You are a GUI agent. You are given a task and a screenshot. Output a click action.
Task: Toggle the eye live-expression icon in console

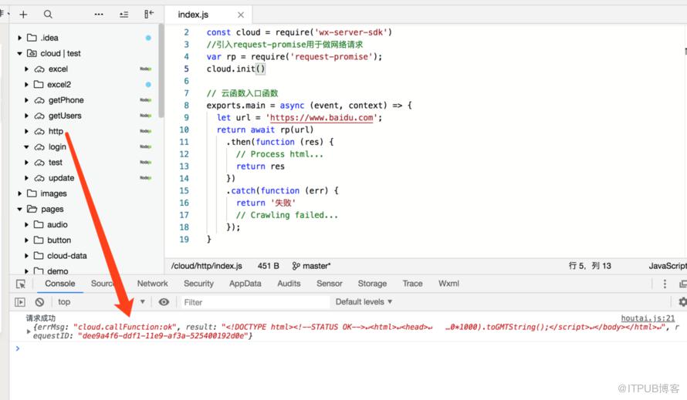[x=164, y=302]
